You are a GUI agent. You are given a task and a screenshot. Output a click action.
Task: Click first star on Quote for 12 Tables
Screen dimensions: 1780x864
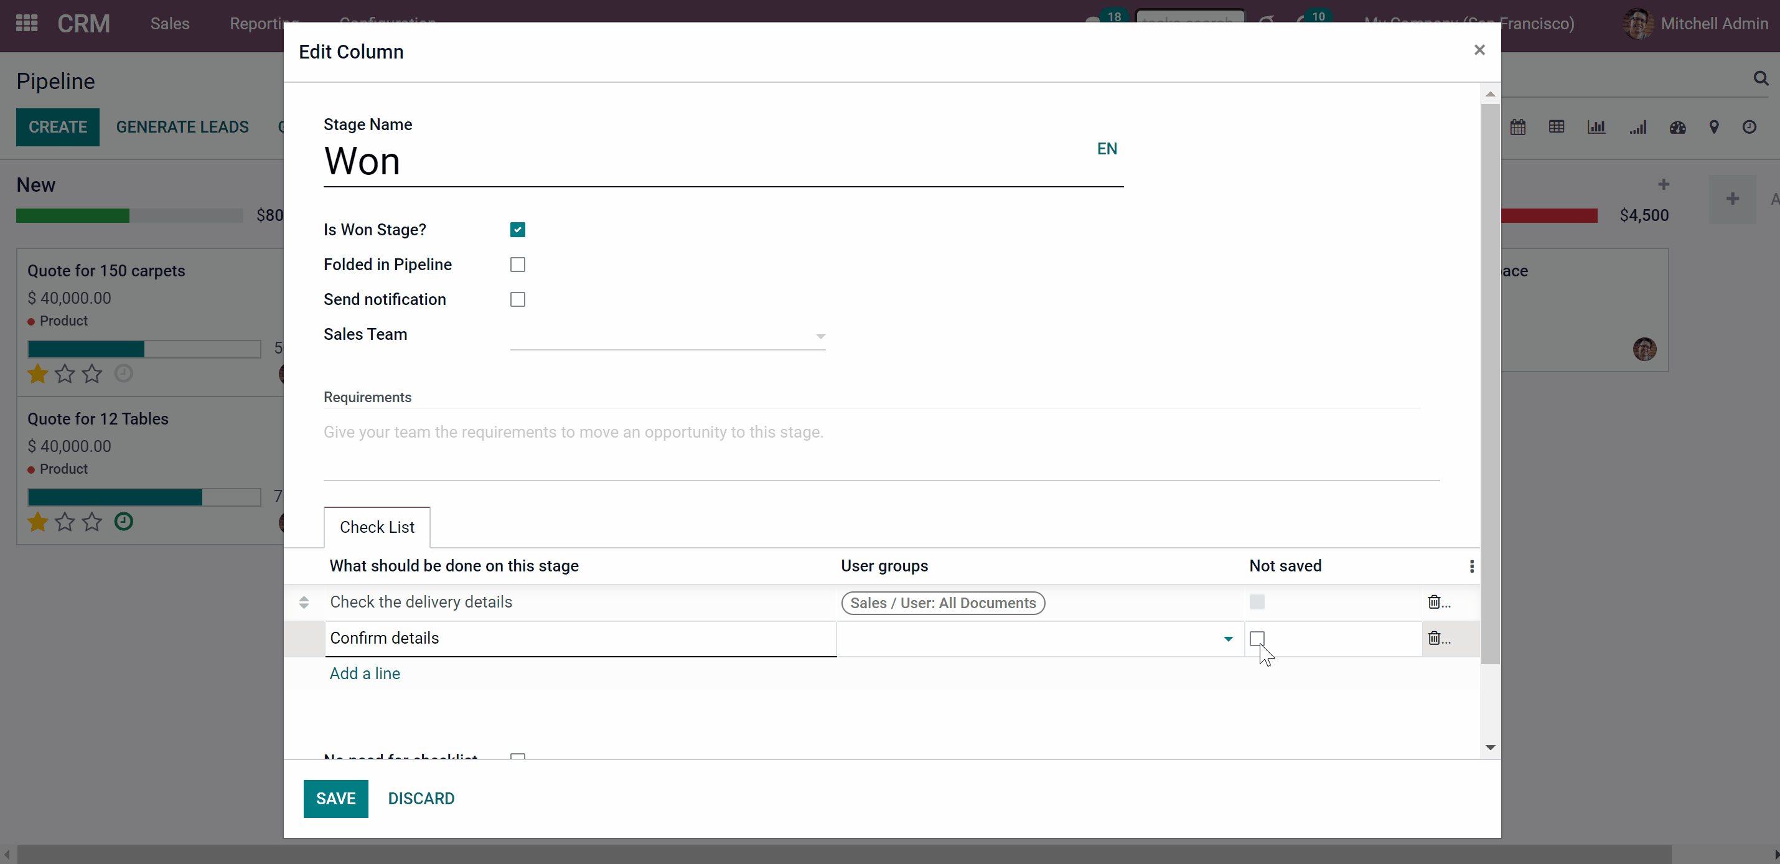pos(37,522)
